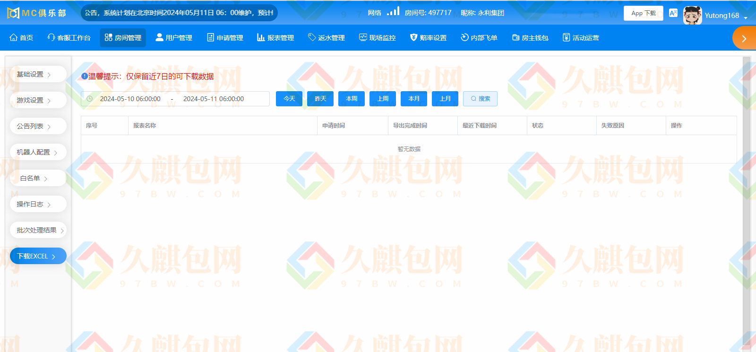Click the App 下载 button

[x=644, y=13]
